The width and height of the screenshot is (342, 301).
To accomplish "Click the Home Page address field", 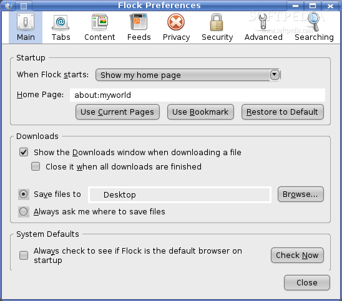I will [197, 95].
